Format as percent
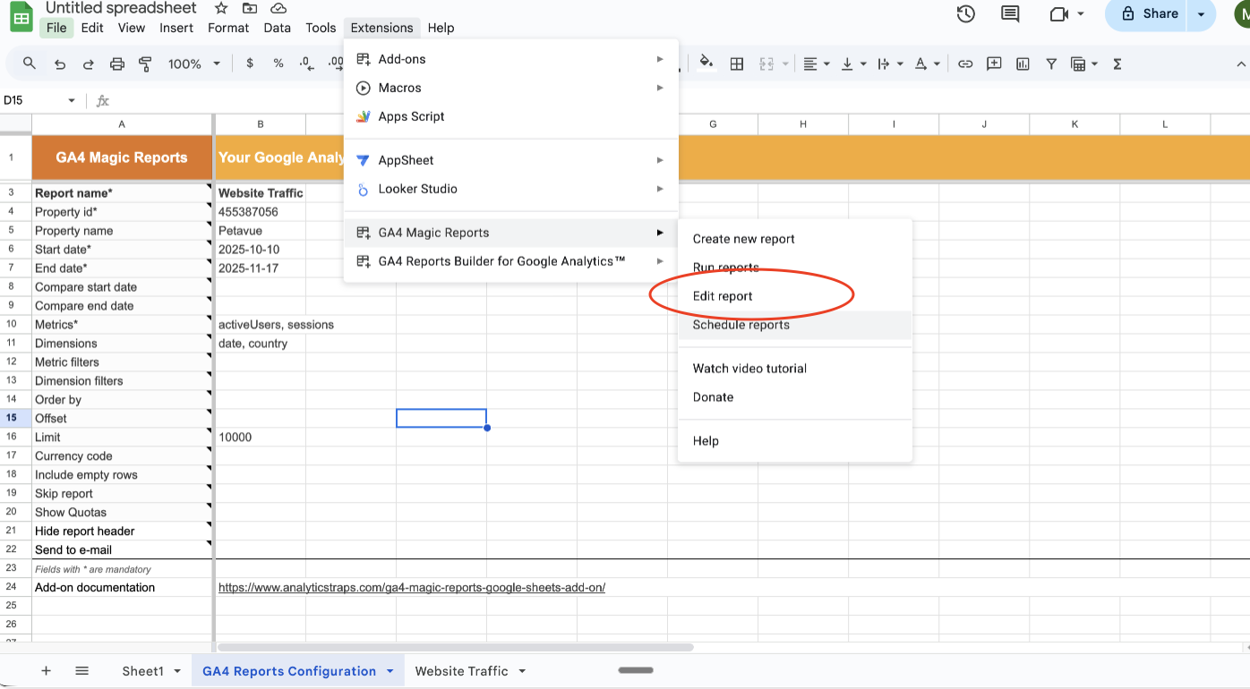Image resolution: width=1250 pixels, height=689 pixels. [x=278, y=64]
